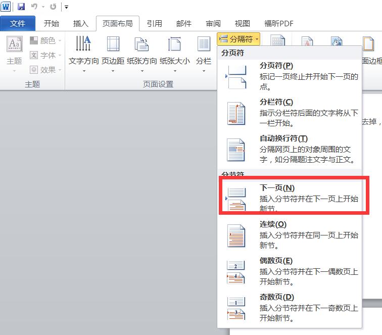Image resolution: width=382 pixels, height=335 pixels.
Task: Collapse the 分隔符 breaks dropdown button
Action: [x=238, y=39]
